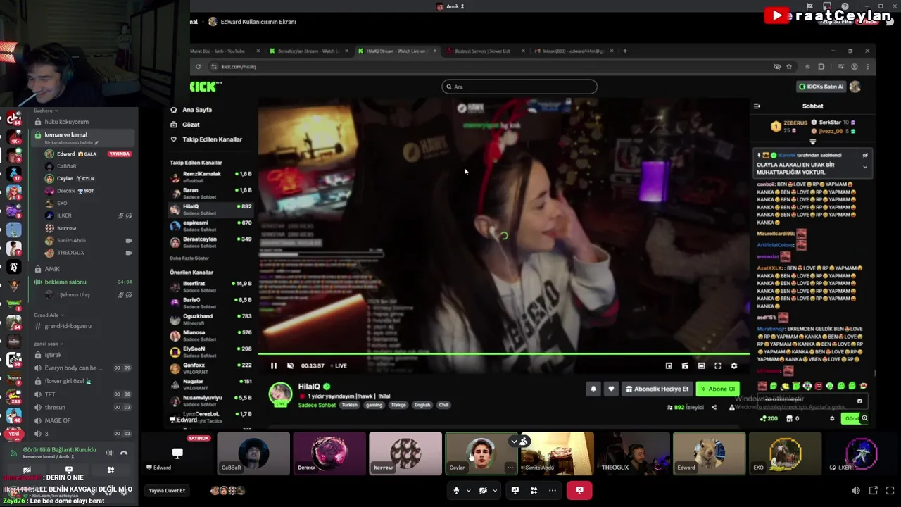901x507 pixels.
Task: Switch to the Inbox mail browser tab
Action: tap(572, 51)
